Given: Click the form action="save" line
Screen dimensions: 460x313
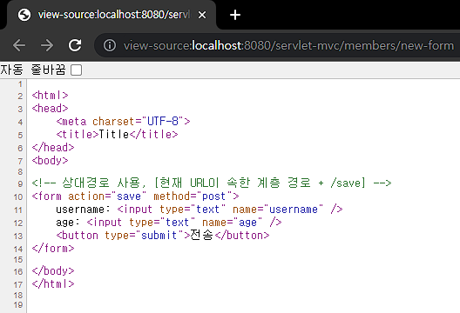Looking at the screenshot, I should point(136,196).
